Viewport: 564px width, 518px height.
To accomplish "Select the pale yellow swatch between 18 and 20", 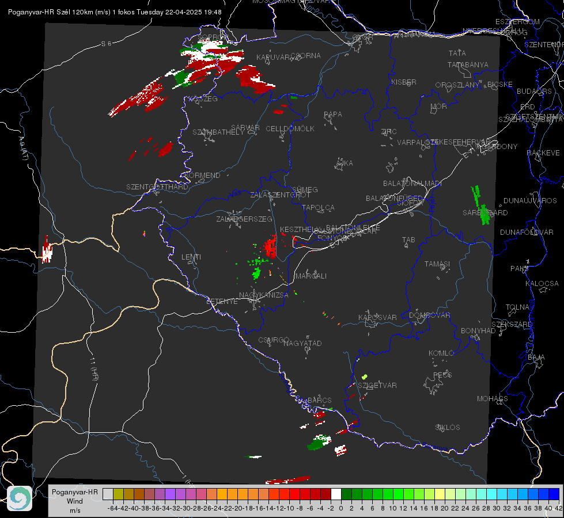I will click(440, 494).
